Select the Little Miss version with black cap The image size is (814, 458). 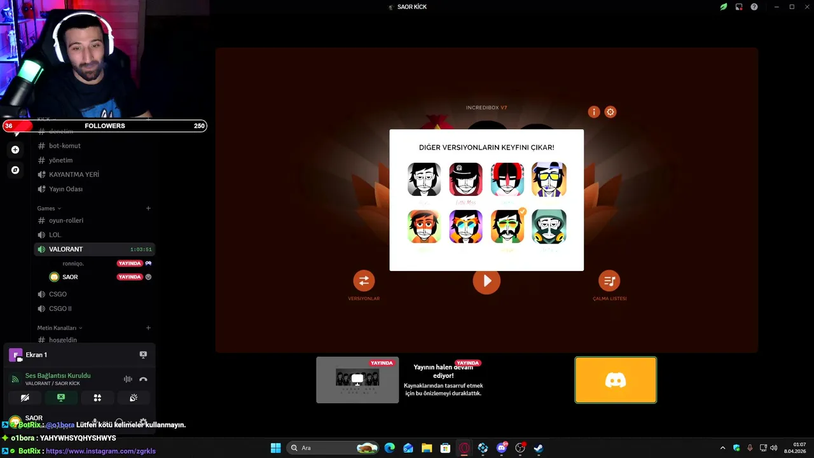[x=466, y=179]
